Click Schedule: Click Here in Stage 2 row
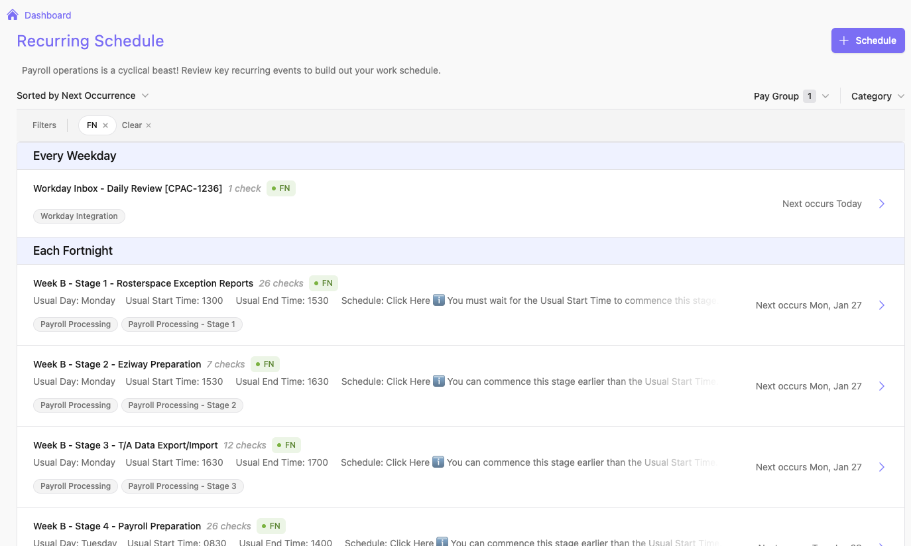Screen dimensions: 911x546 tap(386, 381)
